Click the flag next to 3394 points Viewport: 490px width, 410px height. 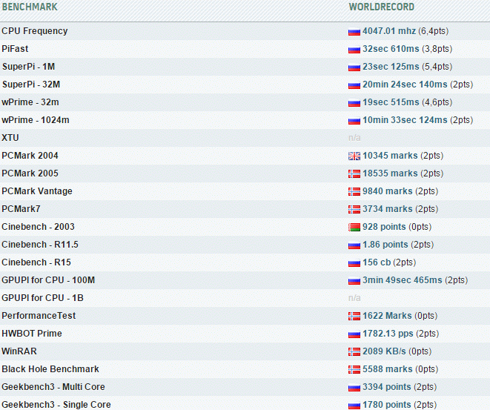coord(354,388)
